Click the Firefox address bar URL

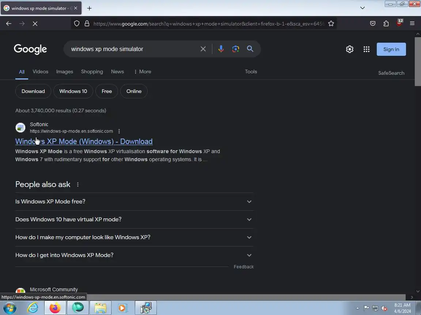point(209,24)
